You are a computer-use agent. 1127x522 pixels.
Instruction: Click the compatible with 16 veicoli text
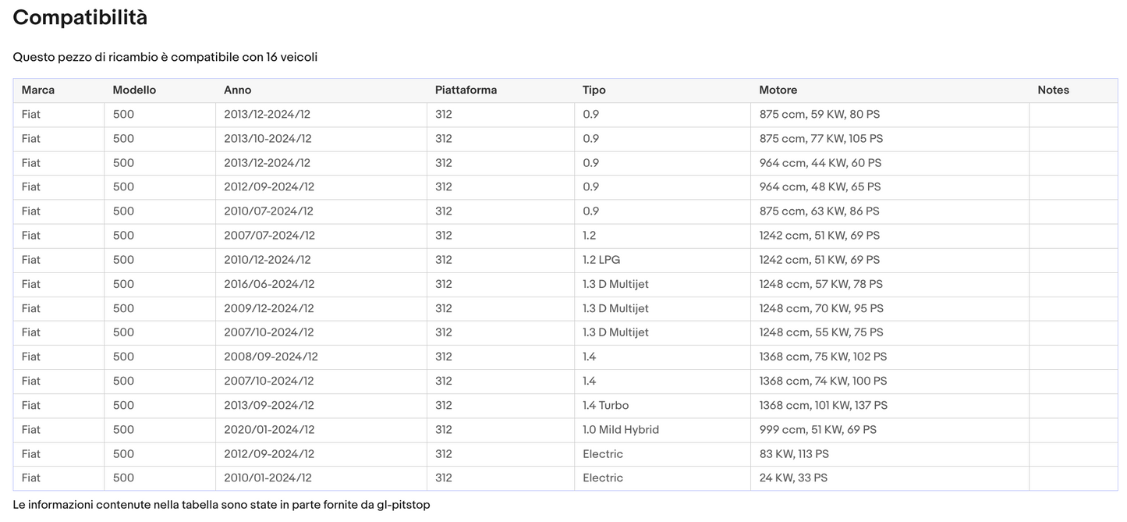point(165,57)
